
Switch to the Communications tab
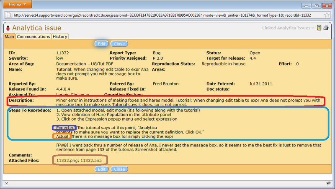[x=33, y=37]
